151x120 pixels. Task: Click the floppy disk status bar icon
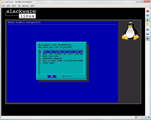click(x=136, y=117)
